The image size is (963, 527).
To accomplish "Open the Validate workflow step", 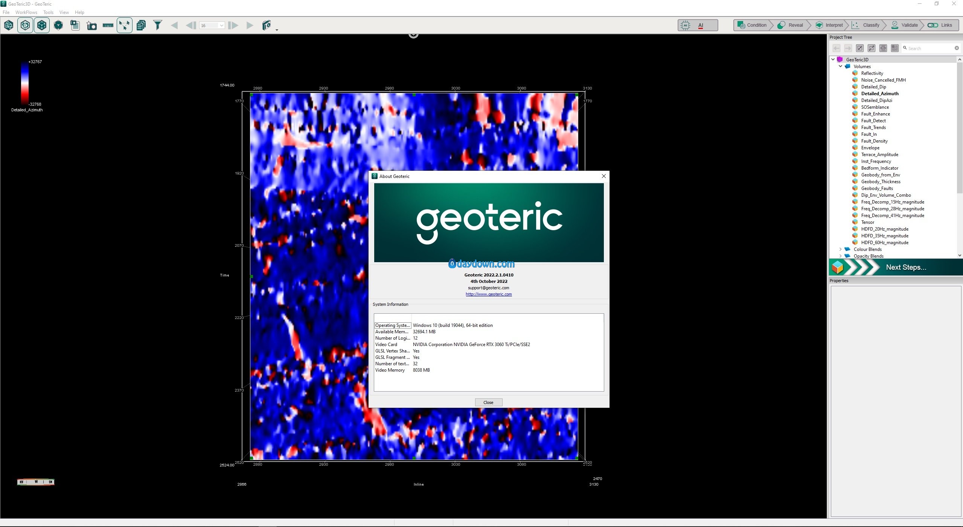I will coord(905,25).
